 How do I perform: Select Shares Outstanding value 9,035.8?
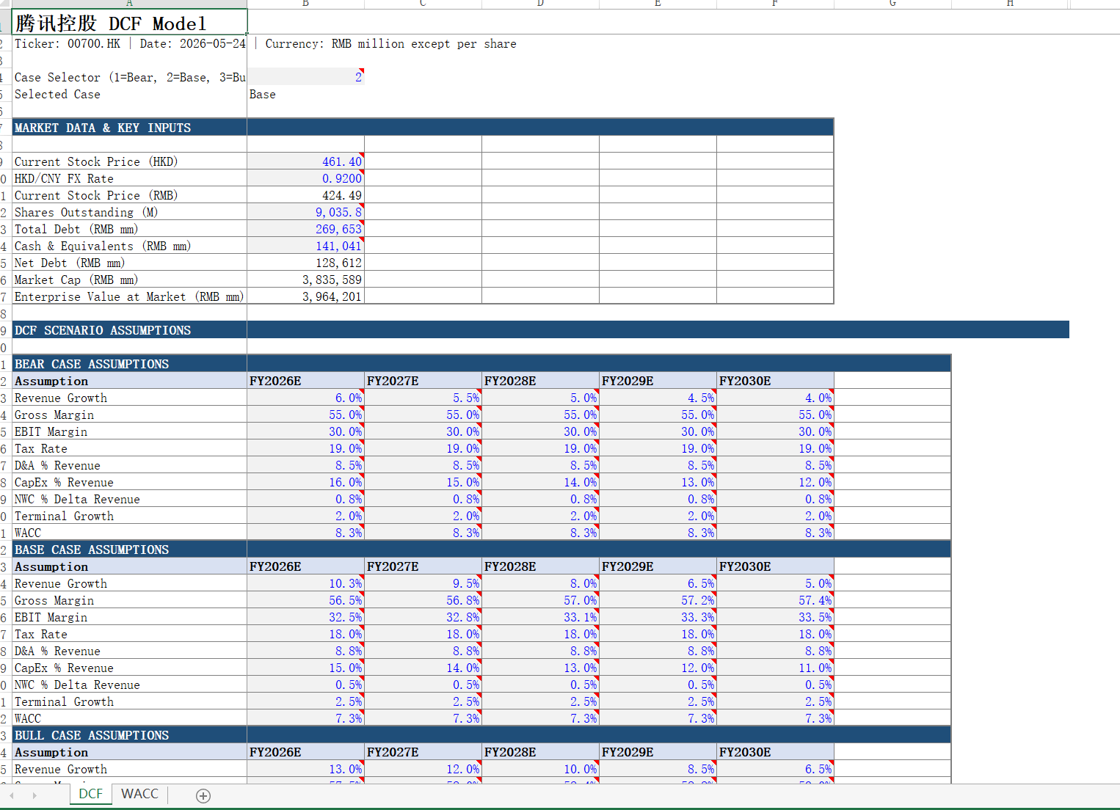306,212
